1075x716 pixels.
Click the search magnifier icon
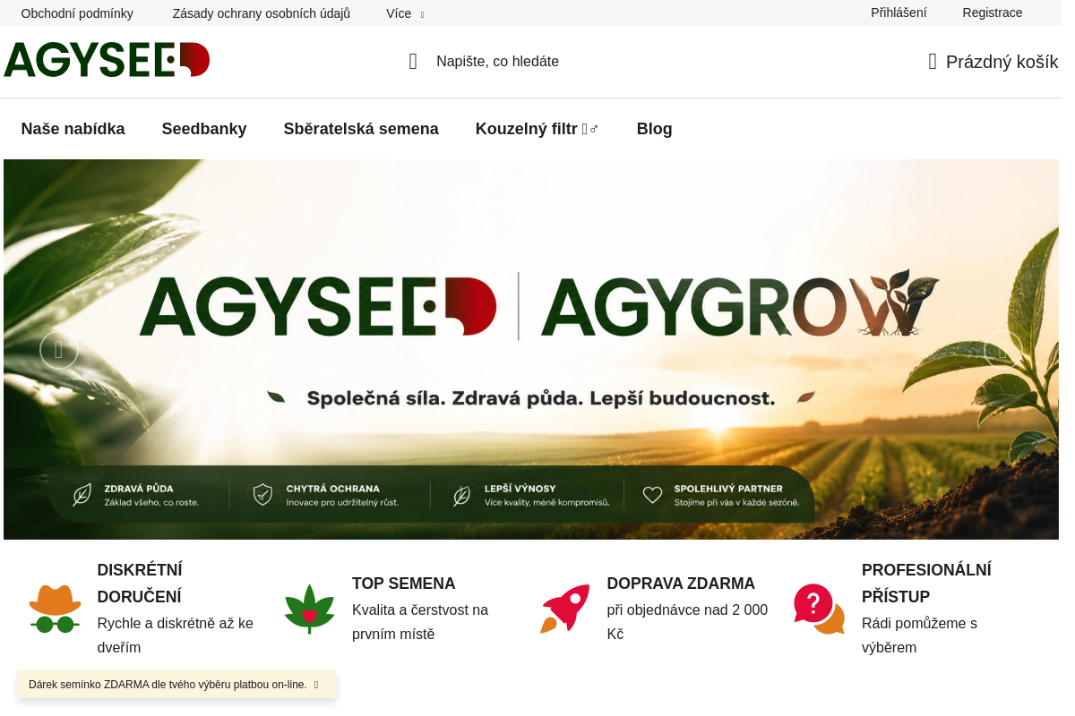click(413, 62)
